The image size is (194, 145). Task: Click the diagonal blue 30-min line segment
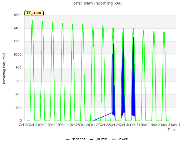point(102,117)
